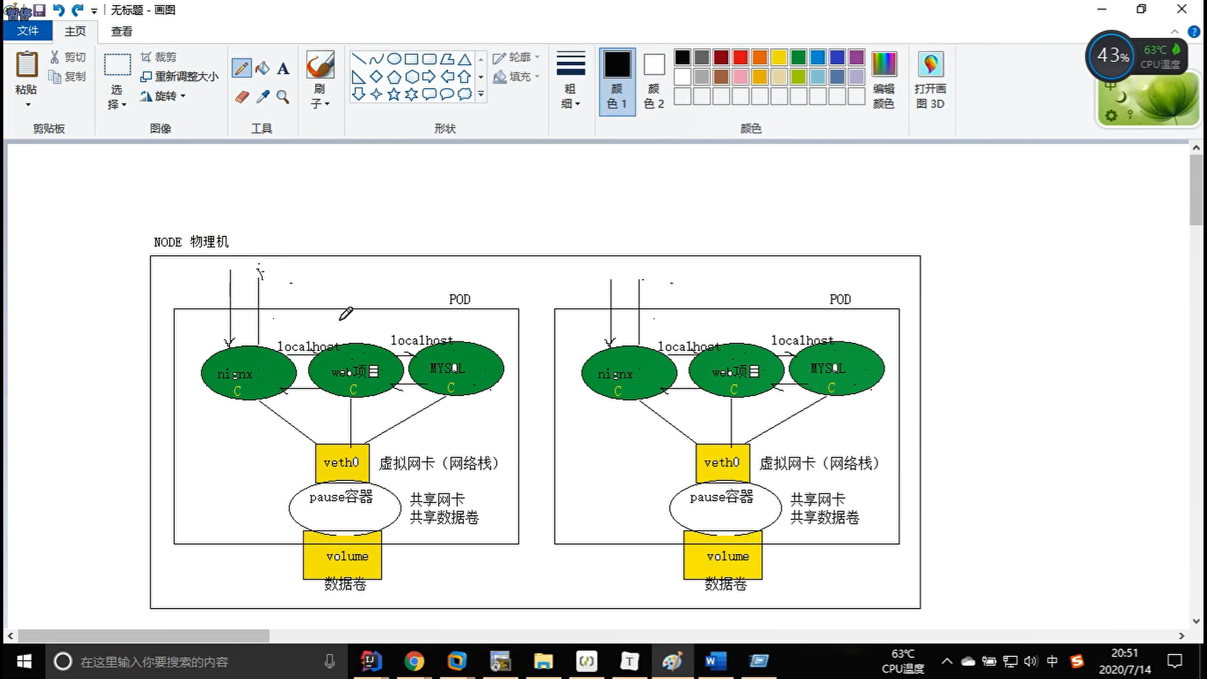Expand the shapes gallery more arrow
This screenshot has width=1207, height=679.
(481, 94)
